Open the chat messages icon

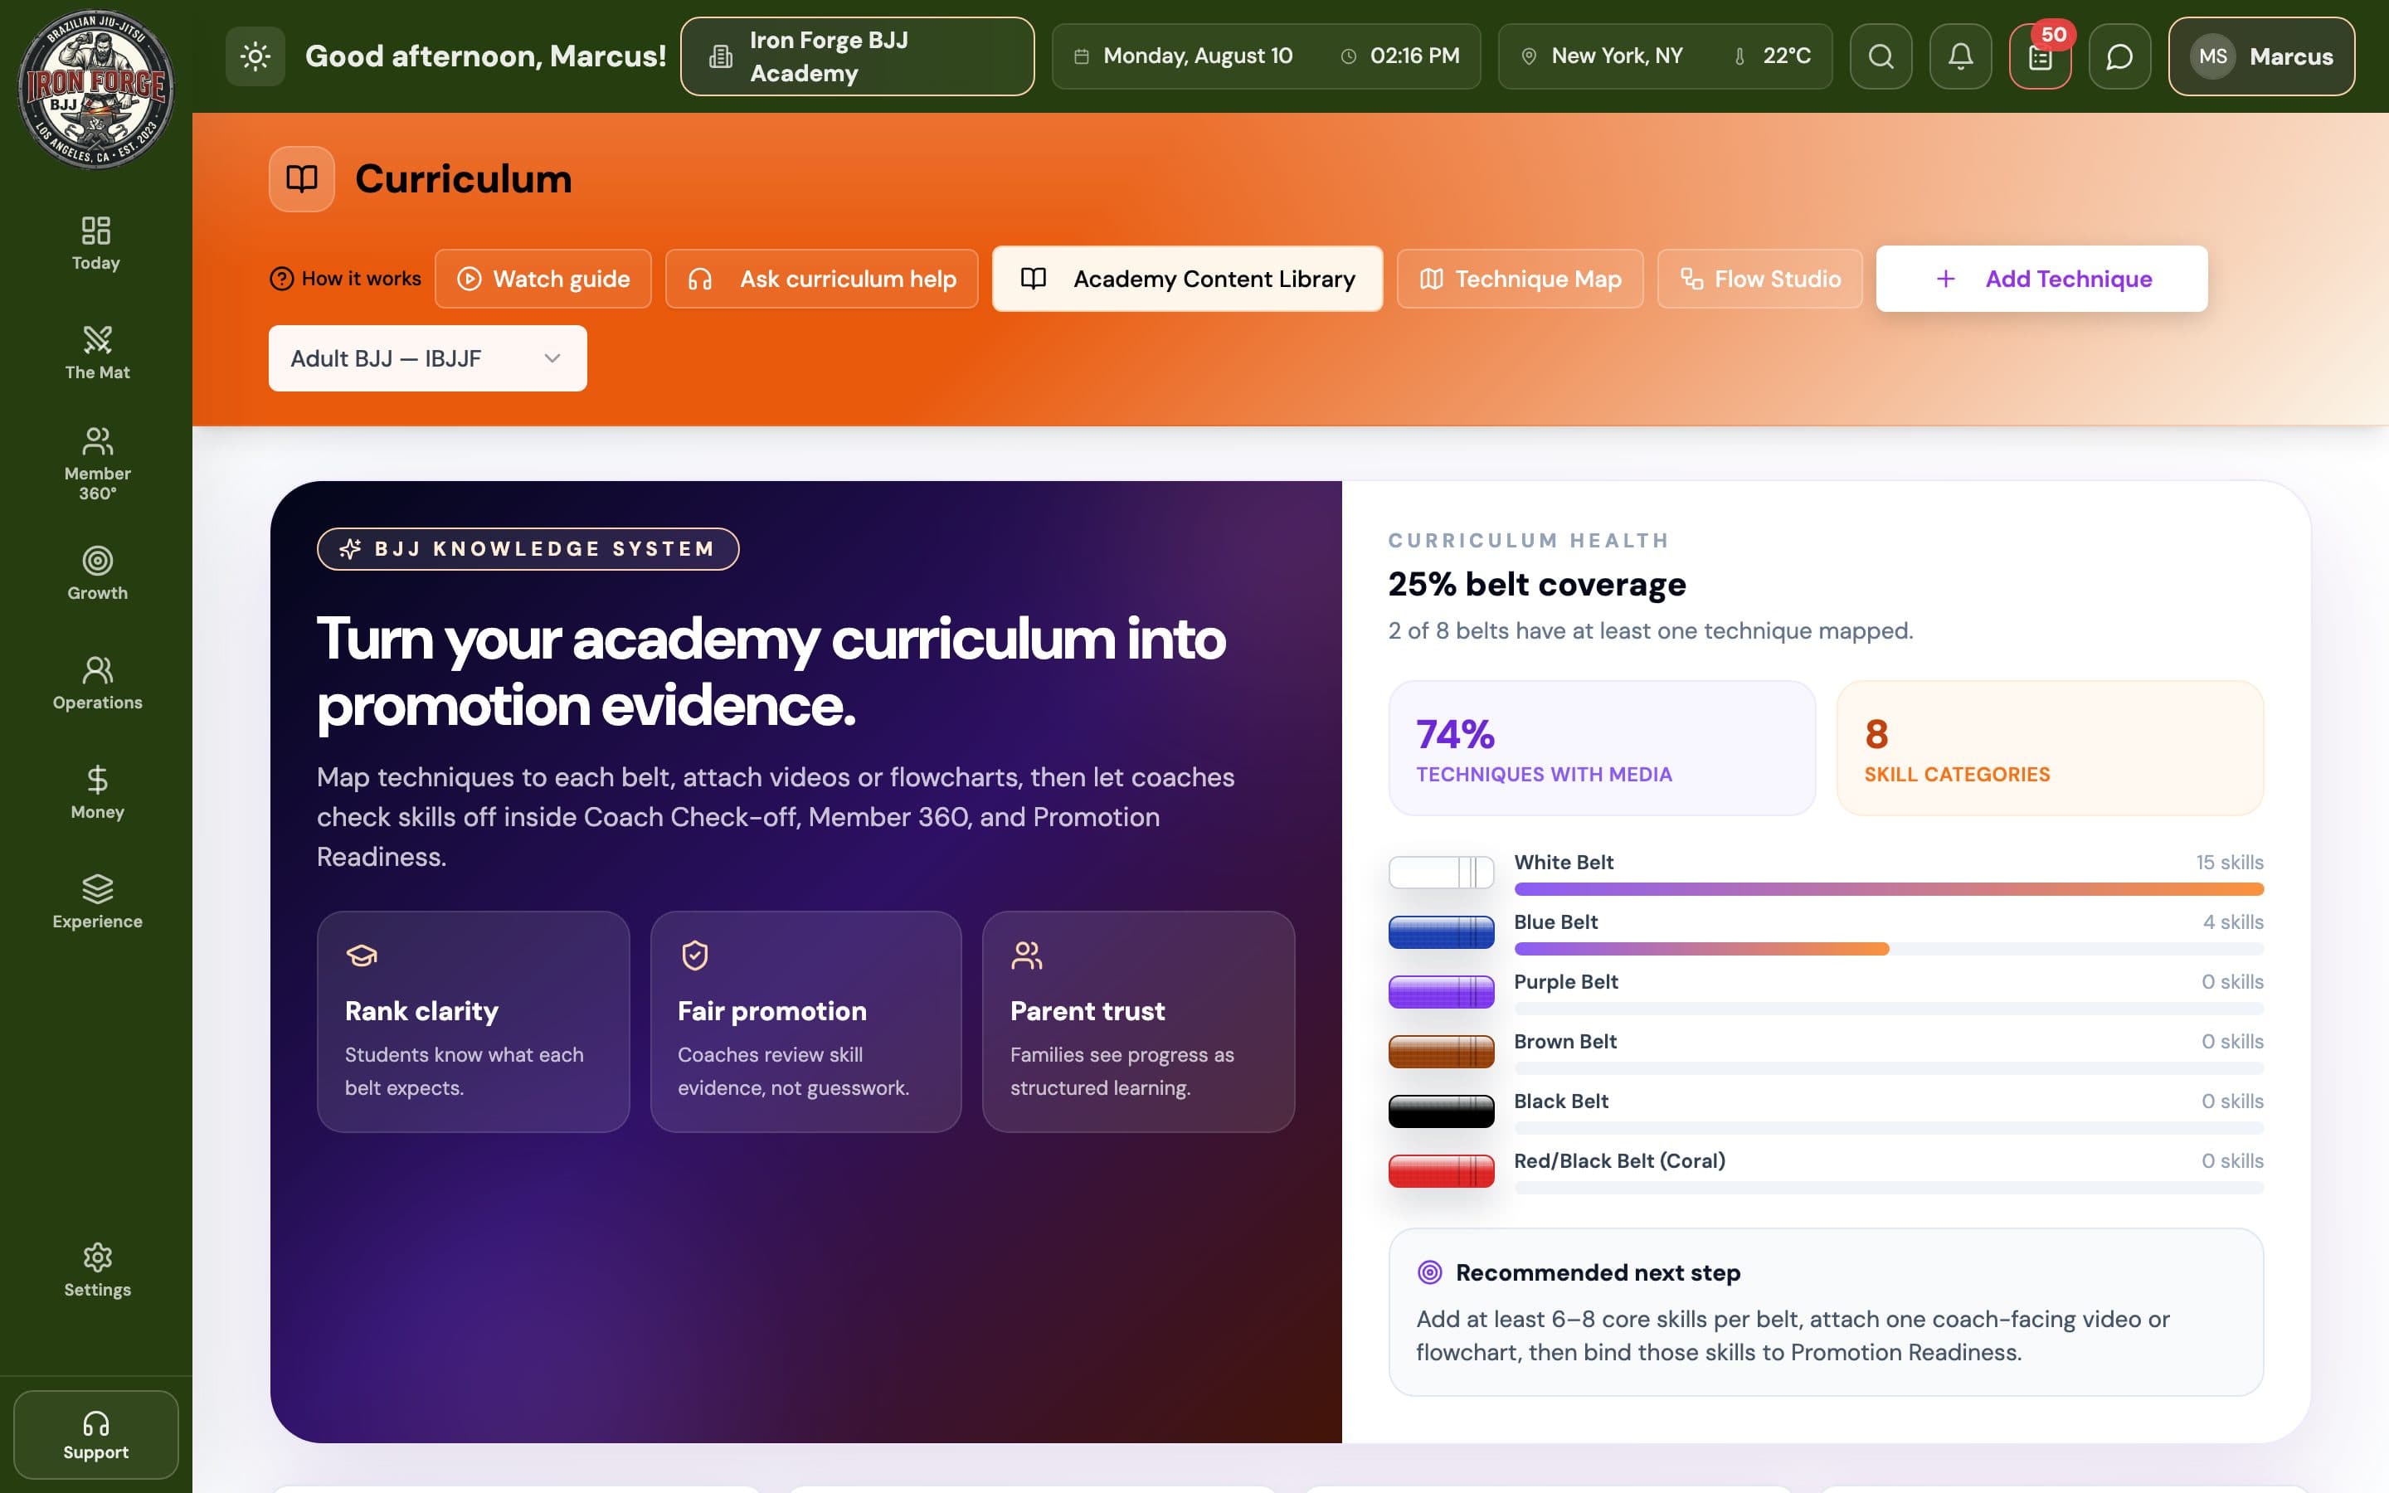2119,56
